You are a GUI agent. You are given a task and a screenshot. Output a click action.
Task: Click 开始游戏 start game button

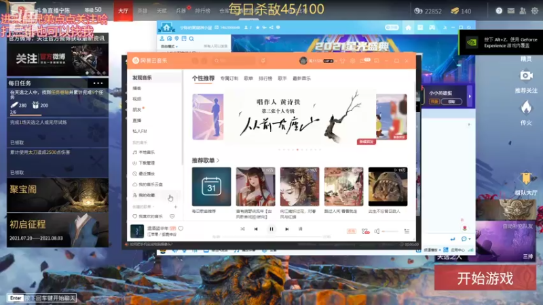[485, 278]
